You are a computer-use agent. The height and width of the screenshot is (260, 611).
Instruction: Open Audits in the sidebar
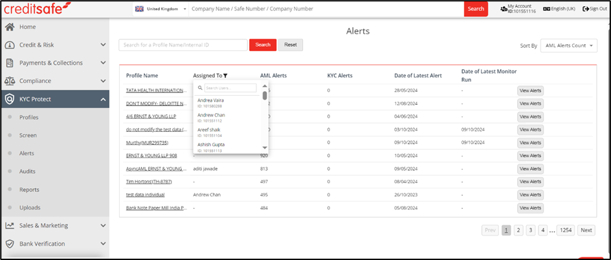[x=27, y=171]
